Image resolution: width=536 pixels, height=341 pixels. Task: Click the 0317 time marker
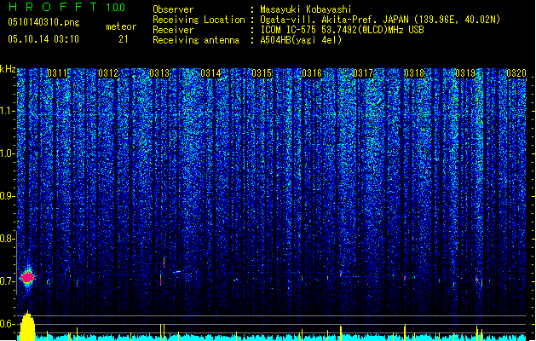click(363, 73)
